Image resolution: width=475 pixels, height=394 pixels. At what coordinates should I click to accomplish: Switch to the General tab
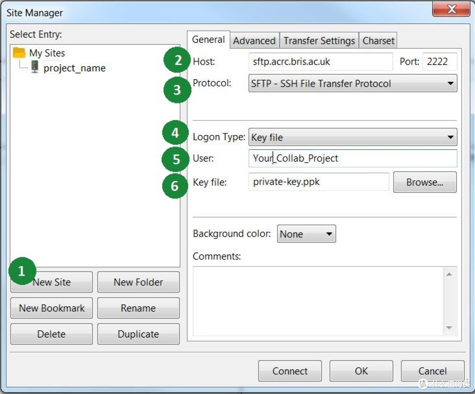(x=208, y=40)
